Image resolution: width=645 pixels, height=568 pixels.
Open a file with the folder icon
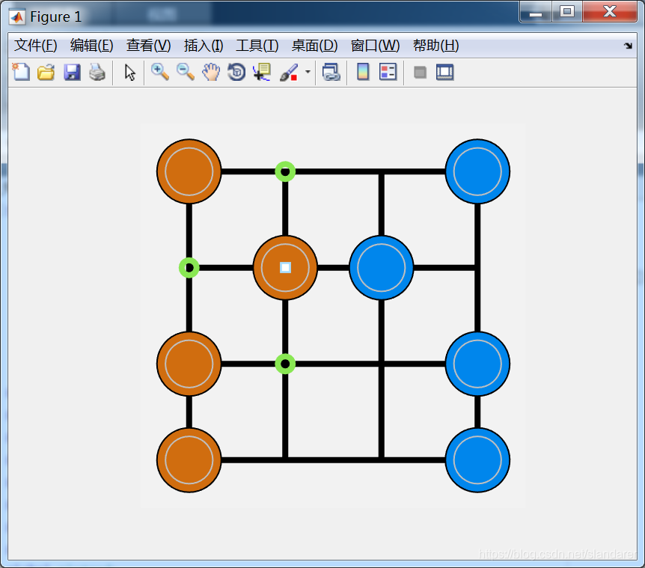click(46, 73)
